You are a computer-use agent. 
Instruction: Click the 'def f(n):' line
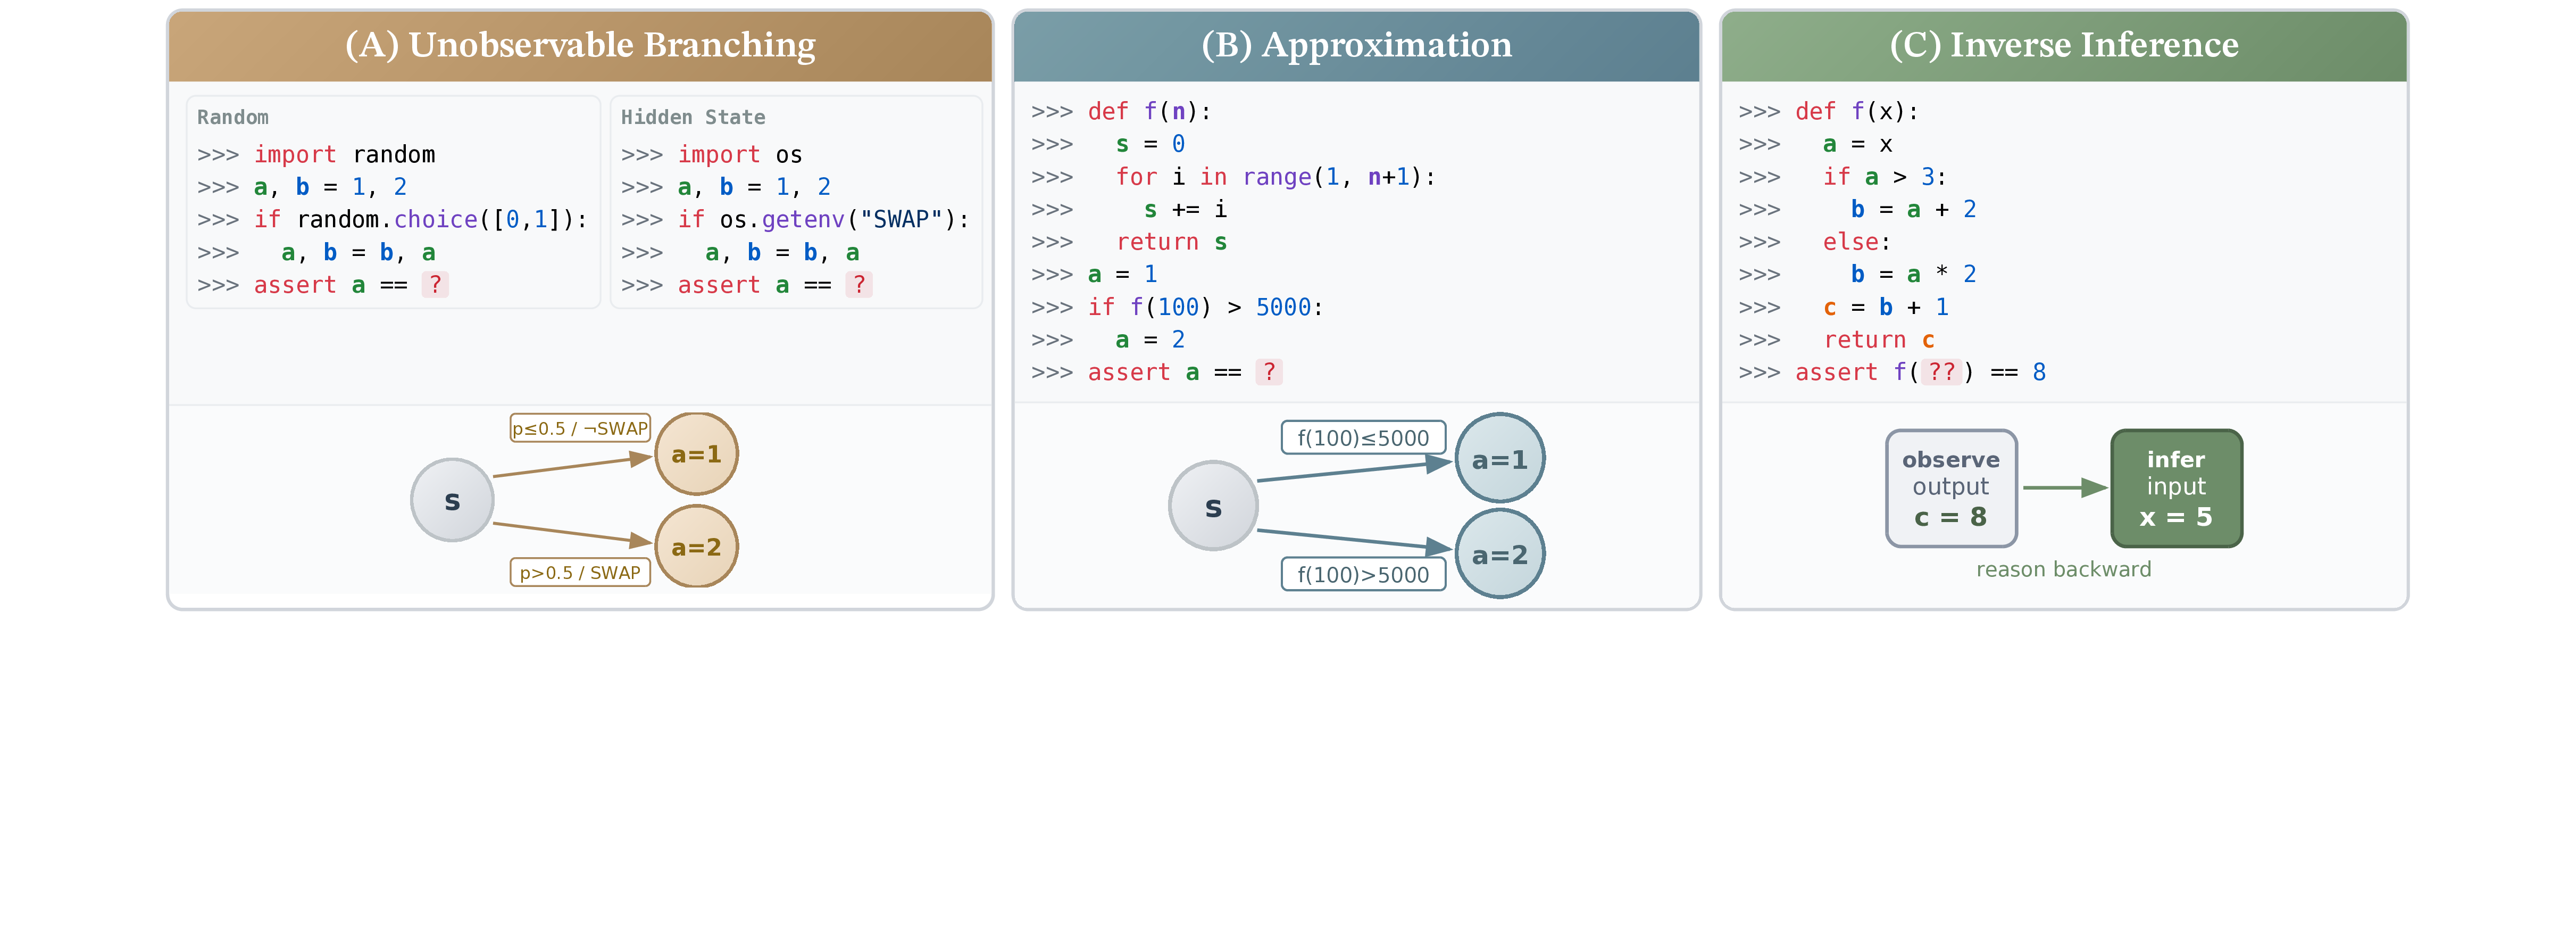click(1121, 111)
